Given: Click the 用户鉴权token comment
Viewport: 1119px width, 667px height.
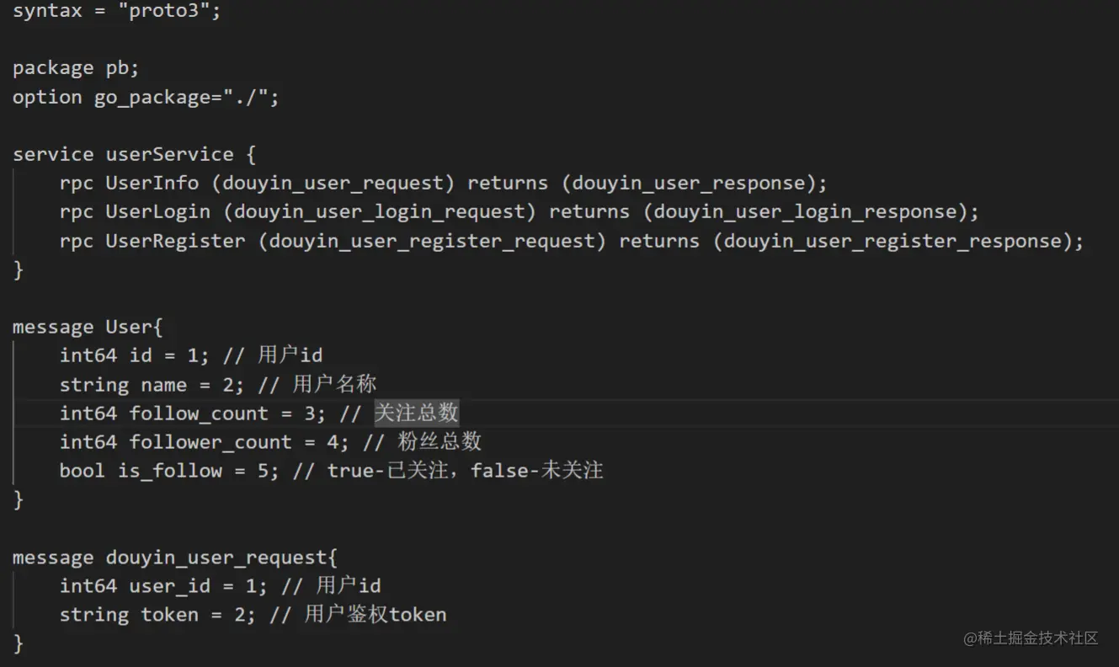Looking at the screenshot, I should tap(376, 614).
